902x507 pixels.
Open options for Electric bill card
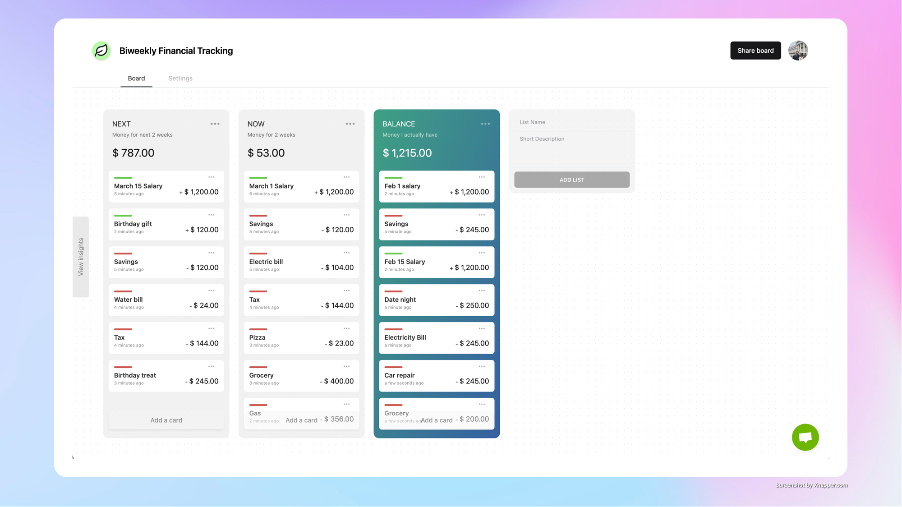click(x=346, y=253)
